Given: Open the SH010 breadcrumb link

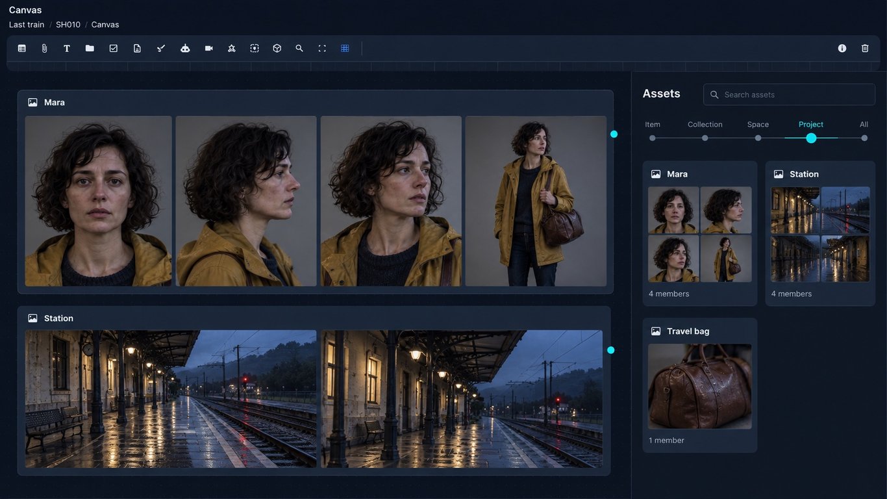Looking at the screenshot, I should click(68, 25).
